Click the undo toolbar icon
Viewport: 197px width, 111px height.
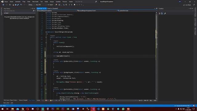point(21,5)
